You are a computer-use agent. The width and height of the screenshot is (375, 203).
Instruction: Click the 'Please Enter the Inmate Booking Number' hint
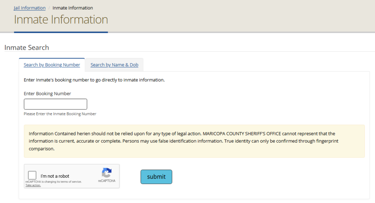tap(60, 114)
